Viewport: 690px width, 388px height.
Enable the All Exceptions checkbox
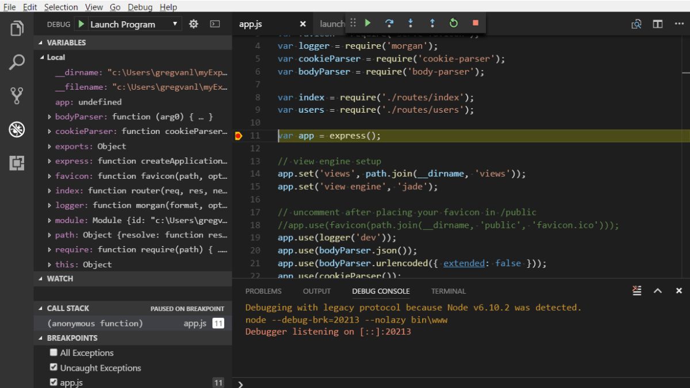[53, 353]
